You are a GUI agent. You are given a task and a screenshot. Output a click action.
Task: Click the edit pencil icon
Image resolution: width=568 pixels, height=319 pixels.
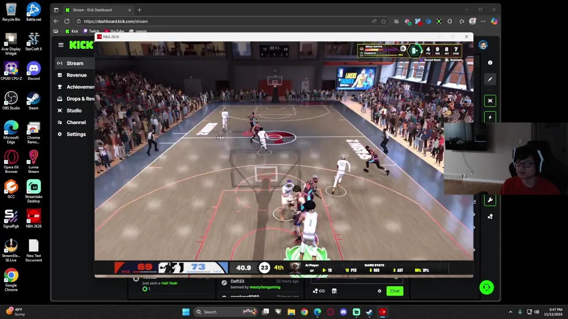[490, 79]
